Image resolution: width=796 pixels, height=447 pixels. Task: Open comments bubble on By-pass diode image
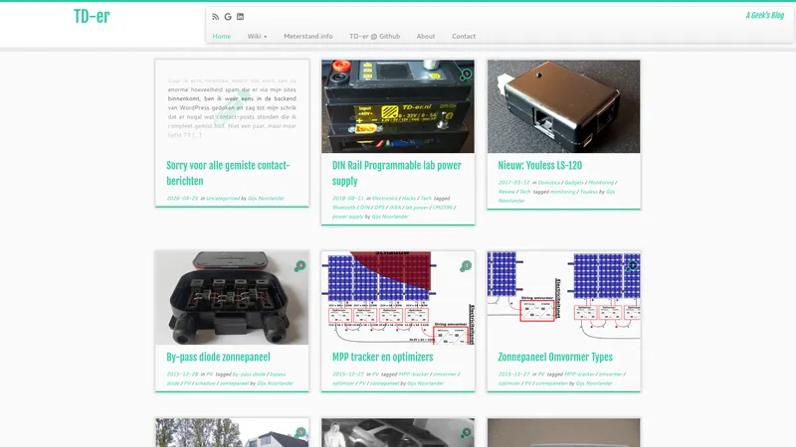click(300, 266)
